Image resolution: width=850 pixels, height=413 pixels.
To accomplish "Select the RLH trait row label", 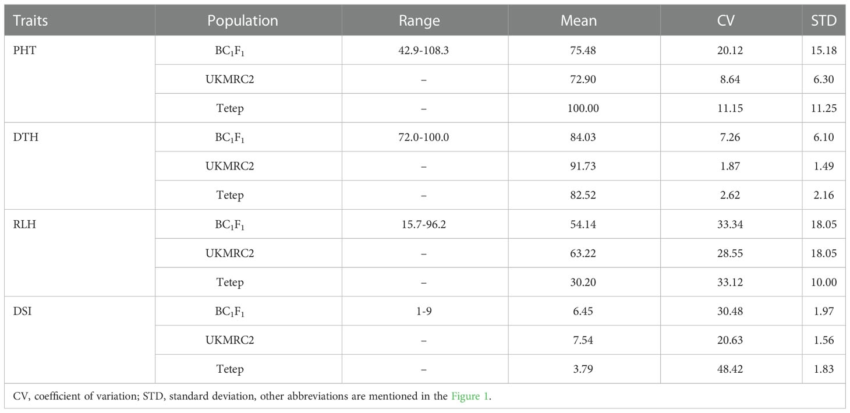I will (x=23, y=224).
